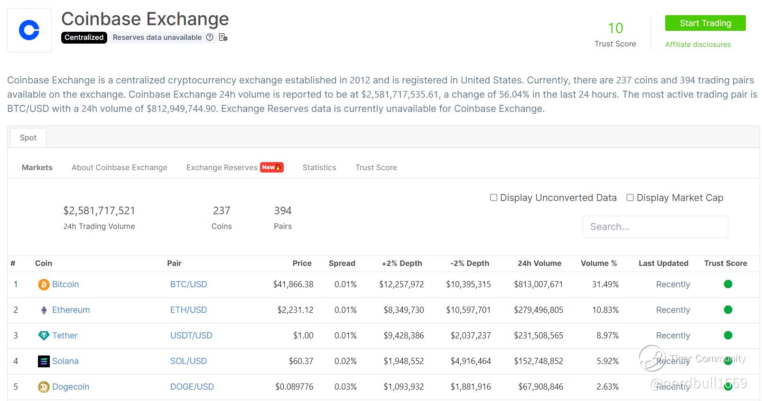Switch to the Statistics tab

(x=319, y=167)
